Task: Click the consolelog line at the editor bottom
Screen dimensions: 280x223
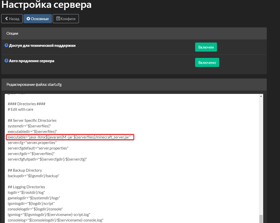Action: (x=55, y=220)
